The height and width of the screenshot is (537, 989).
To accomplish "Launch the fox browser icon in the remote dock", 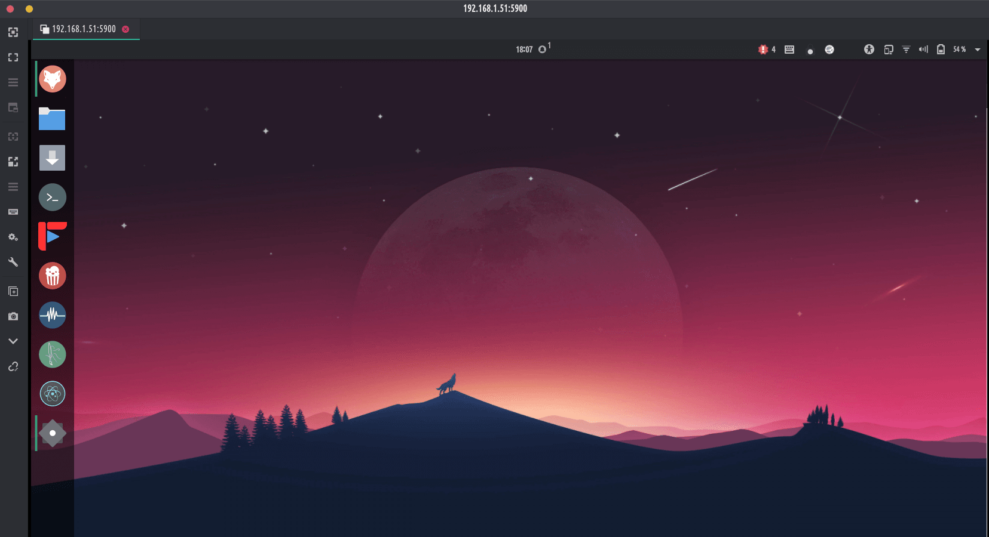I will (x=53, y=79).
